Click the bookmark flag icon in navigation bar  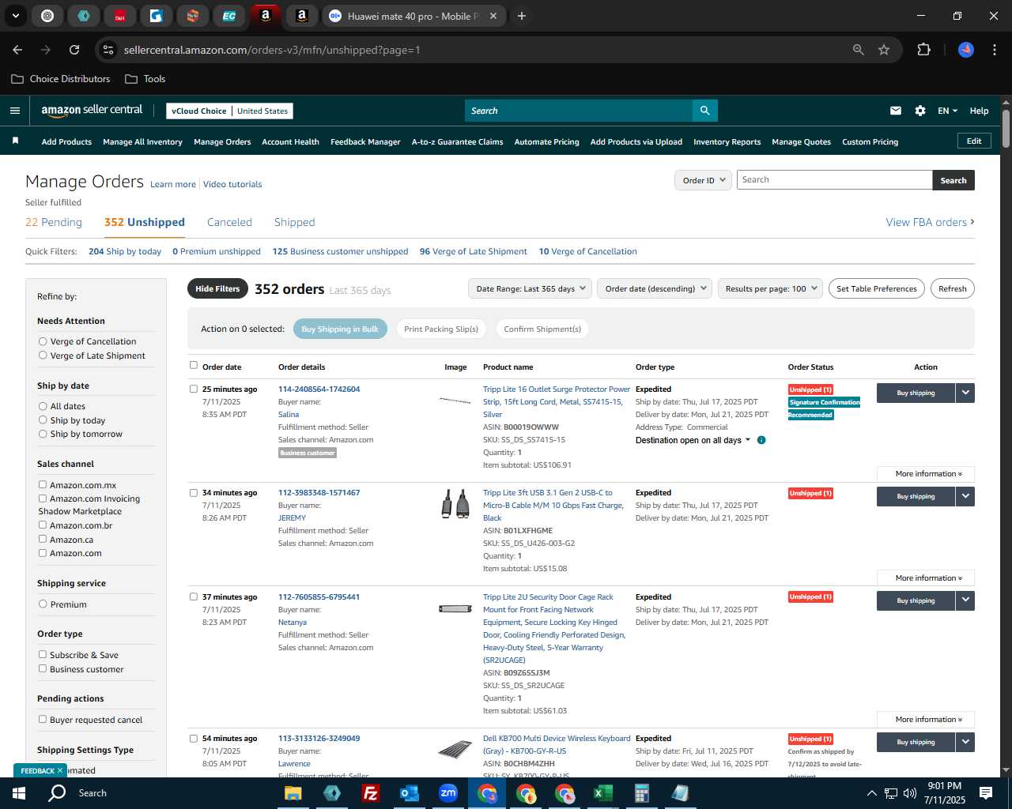(x=15, y=141)
